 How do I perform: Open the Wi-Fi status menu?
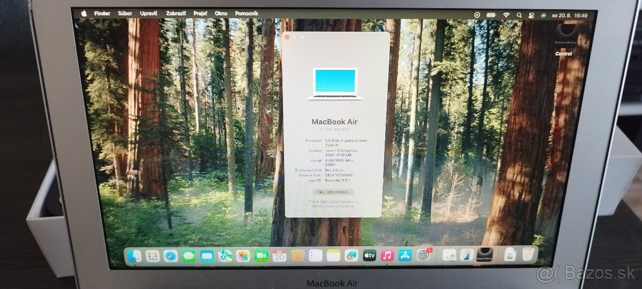506,15
